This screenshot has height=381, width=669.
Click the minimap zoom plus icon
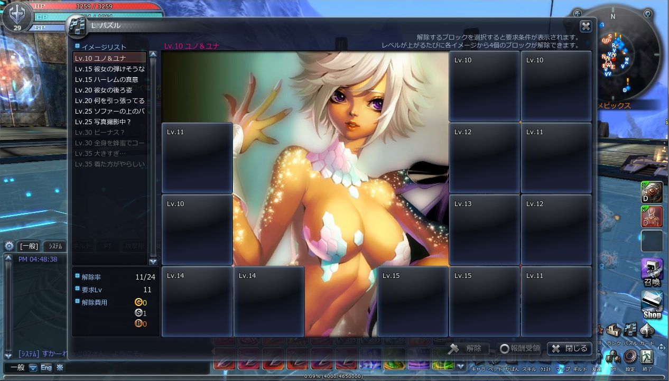[x=579, y=15]
